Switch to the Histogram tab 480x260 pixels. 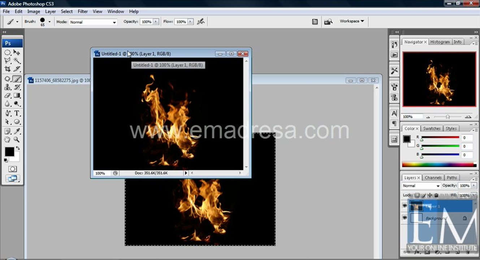440,42
